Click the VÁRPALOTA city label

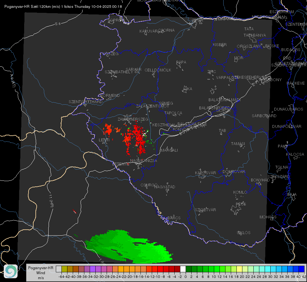point(227,78)
